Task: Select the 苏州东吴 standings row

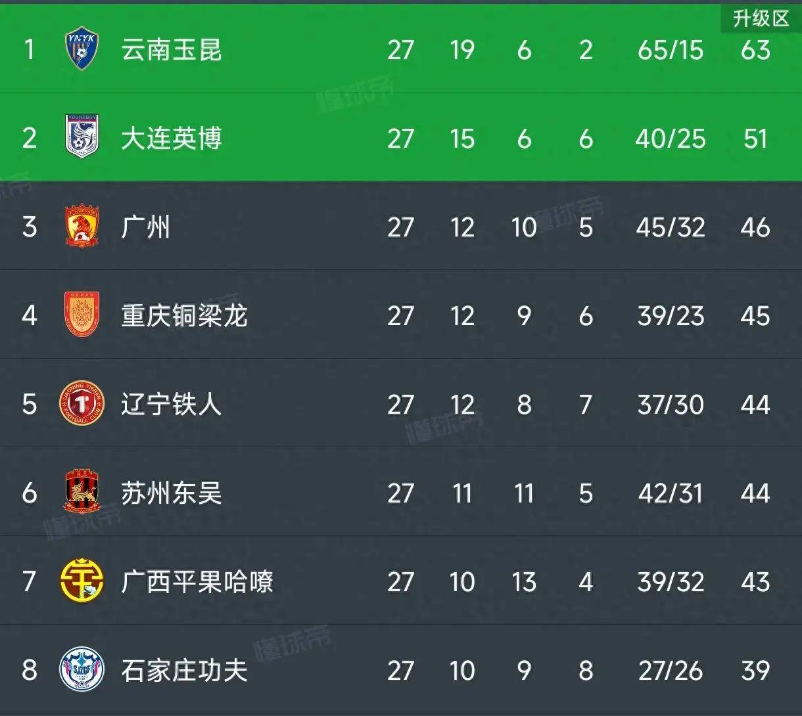Action: tap(394, 493)
